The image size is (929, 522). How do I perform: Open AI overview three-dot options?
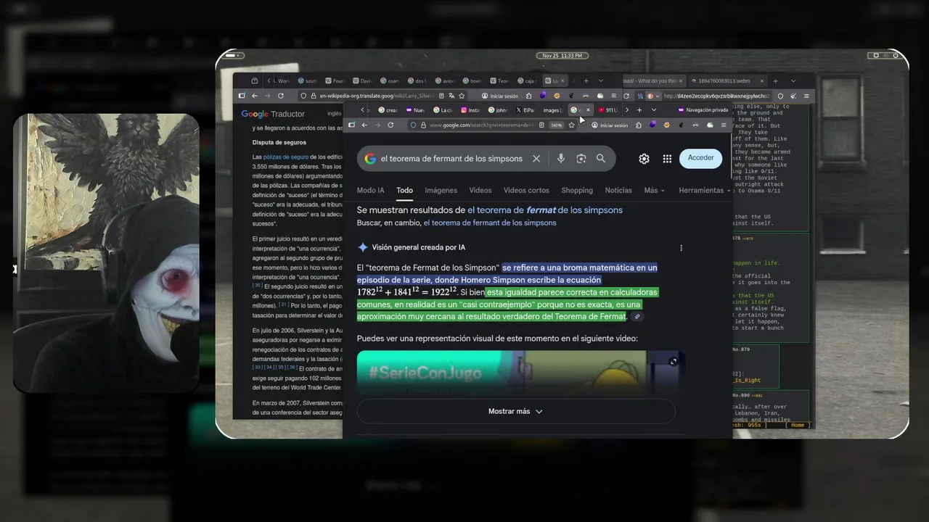tap(681, 248)
